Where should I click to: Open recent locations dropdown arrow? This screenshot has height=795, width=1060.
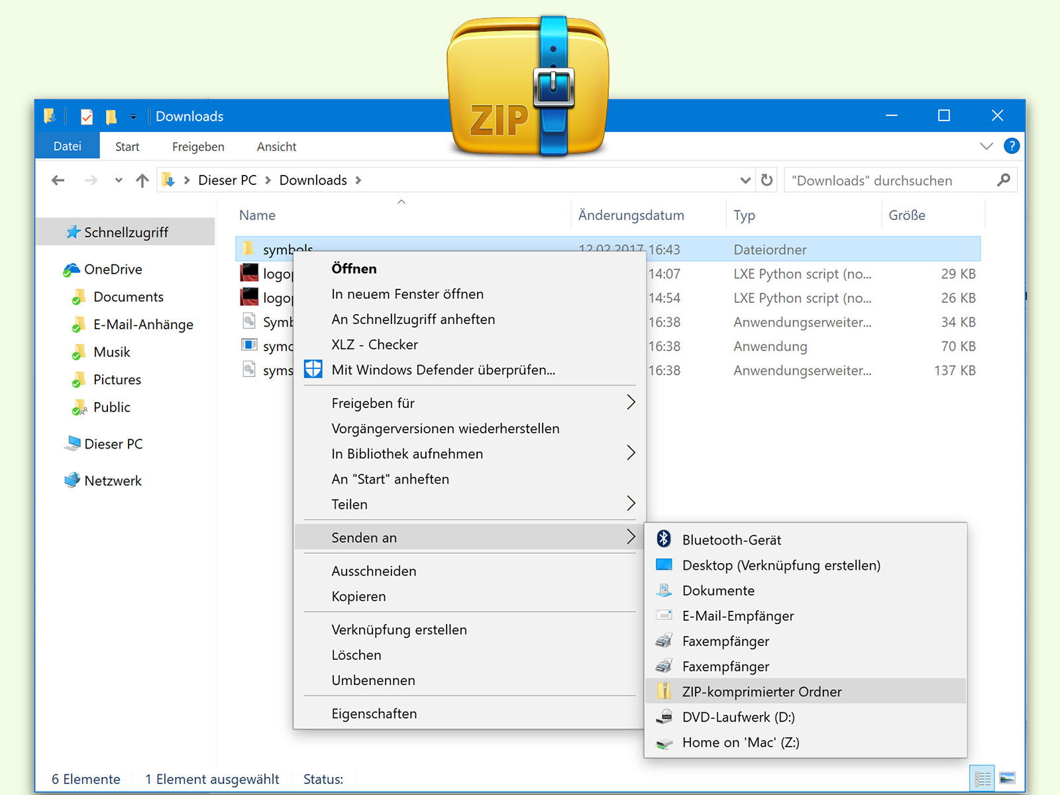click(119, 180)
